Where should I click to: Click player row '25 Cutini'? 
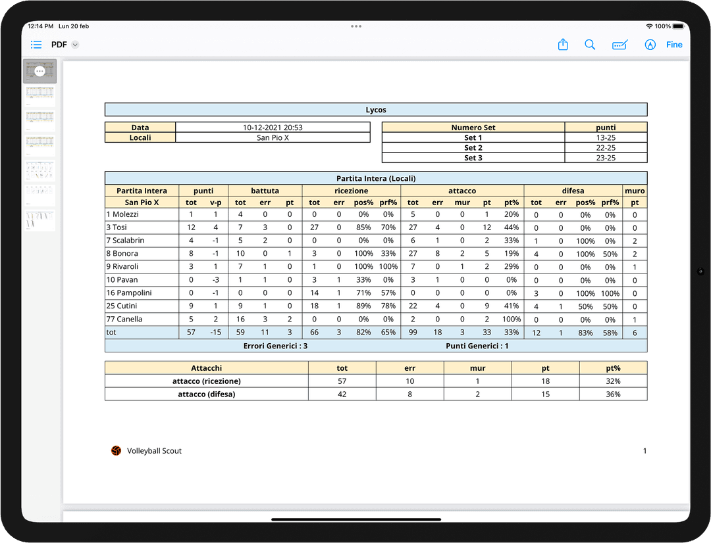(x=376, y=306)
